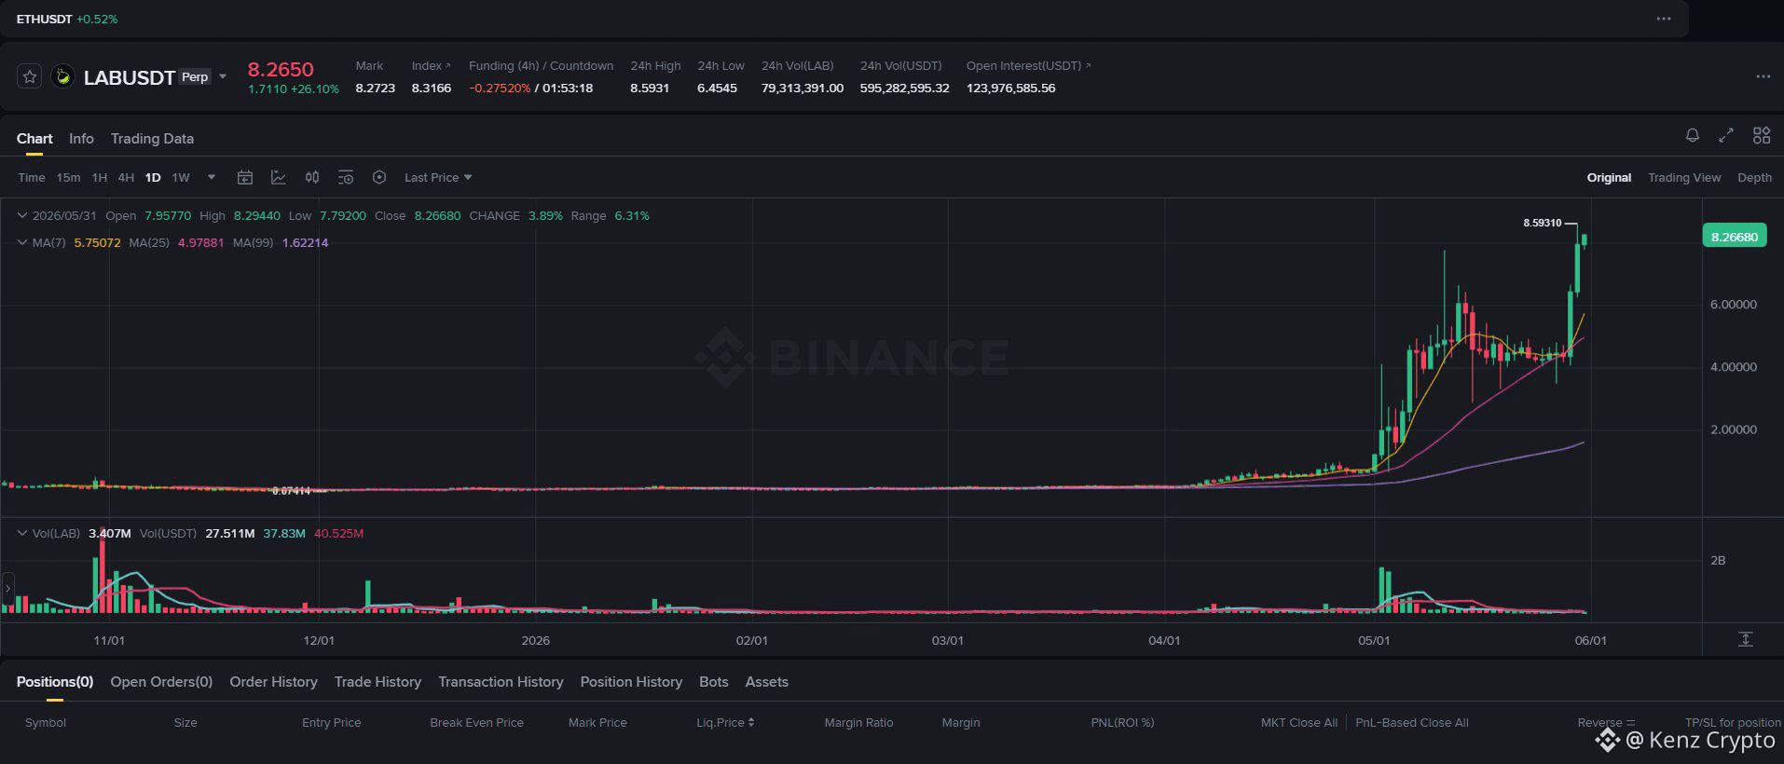This screenshot has width=1784, height=764.
Task: Open the chart layout grid icon
Action: coord(1761,135)
